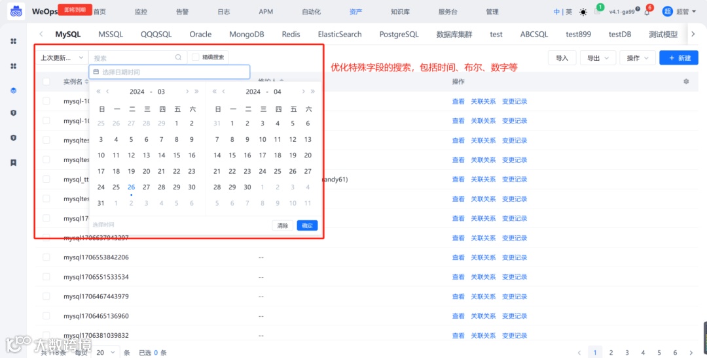Go to previous year in March panel
The image size is (707, 358).
98,91
